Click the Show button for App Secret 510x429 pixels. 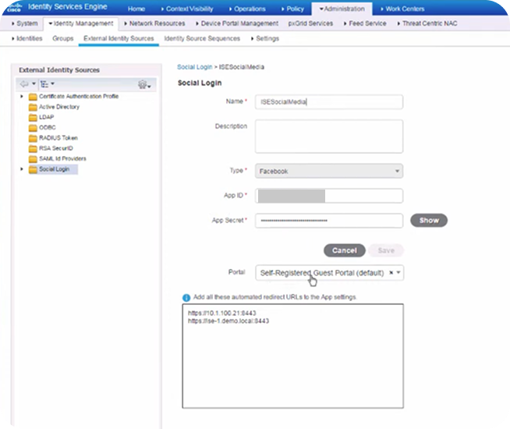pos(429,220)
